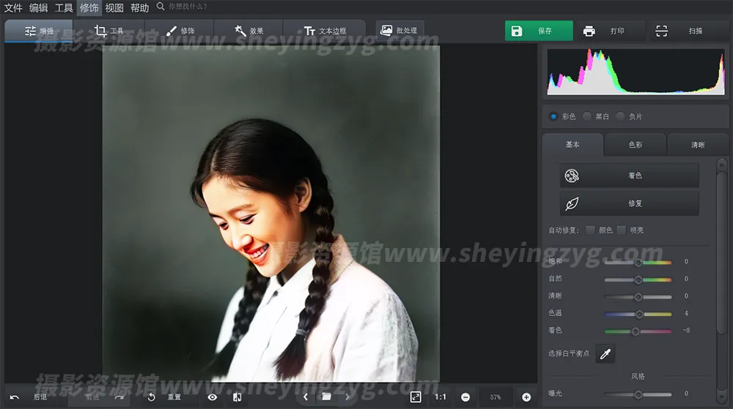Adjust the 清晰 clarity slider

pos(638,296)
